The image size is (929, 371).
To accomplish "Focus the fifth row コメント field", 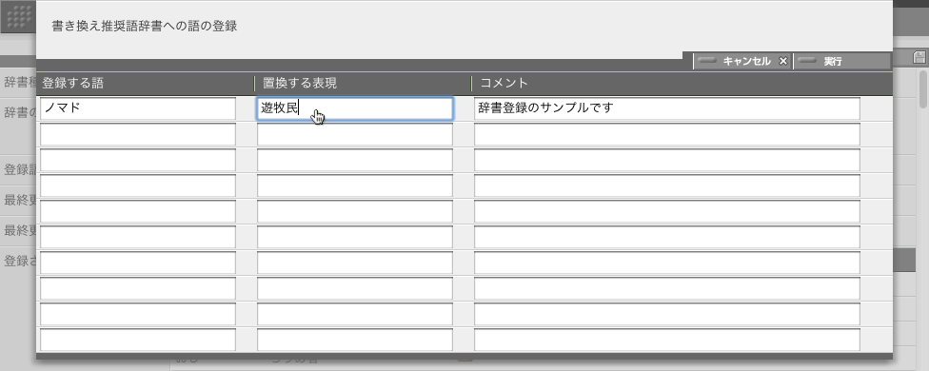I will [667, 211].
